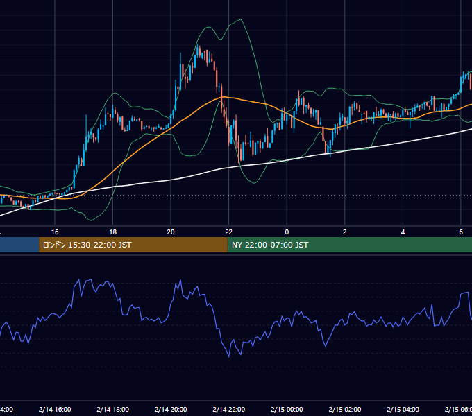The image size is (472, 416).
Task: Click the NY 22:00-07:00 JST session band
Action: point(349,245)
